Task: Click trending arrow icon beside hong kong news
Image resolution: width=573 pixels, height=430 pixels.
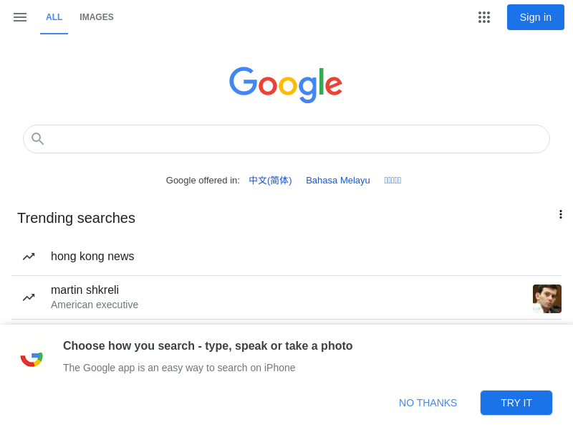Action: pos(29,257)
